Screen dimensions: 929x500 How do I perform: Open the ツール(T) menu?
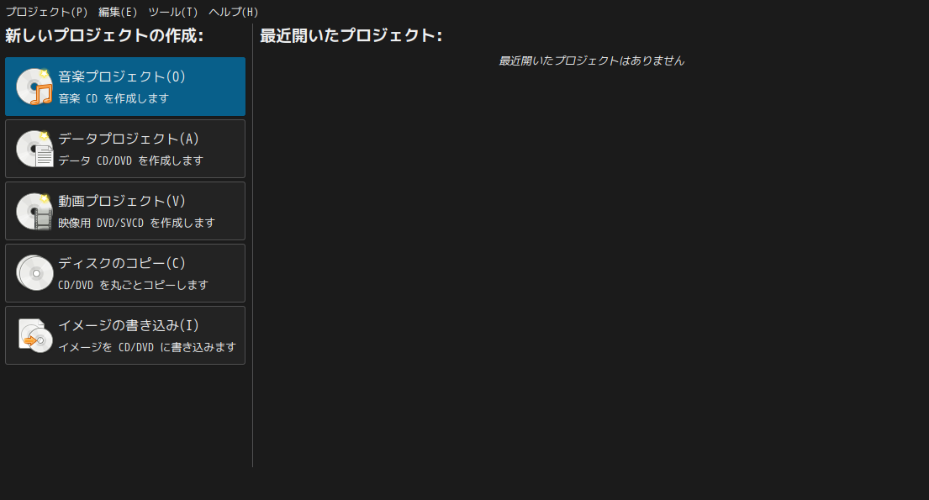click(173, 12)
